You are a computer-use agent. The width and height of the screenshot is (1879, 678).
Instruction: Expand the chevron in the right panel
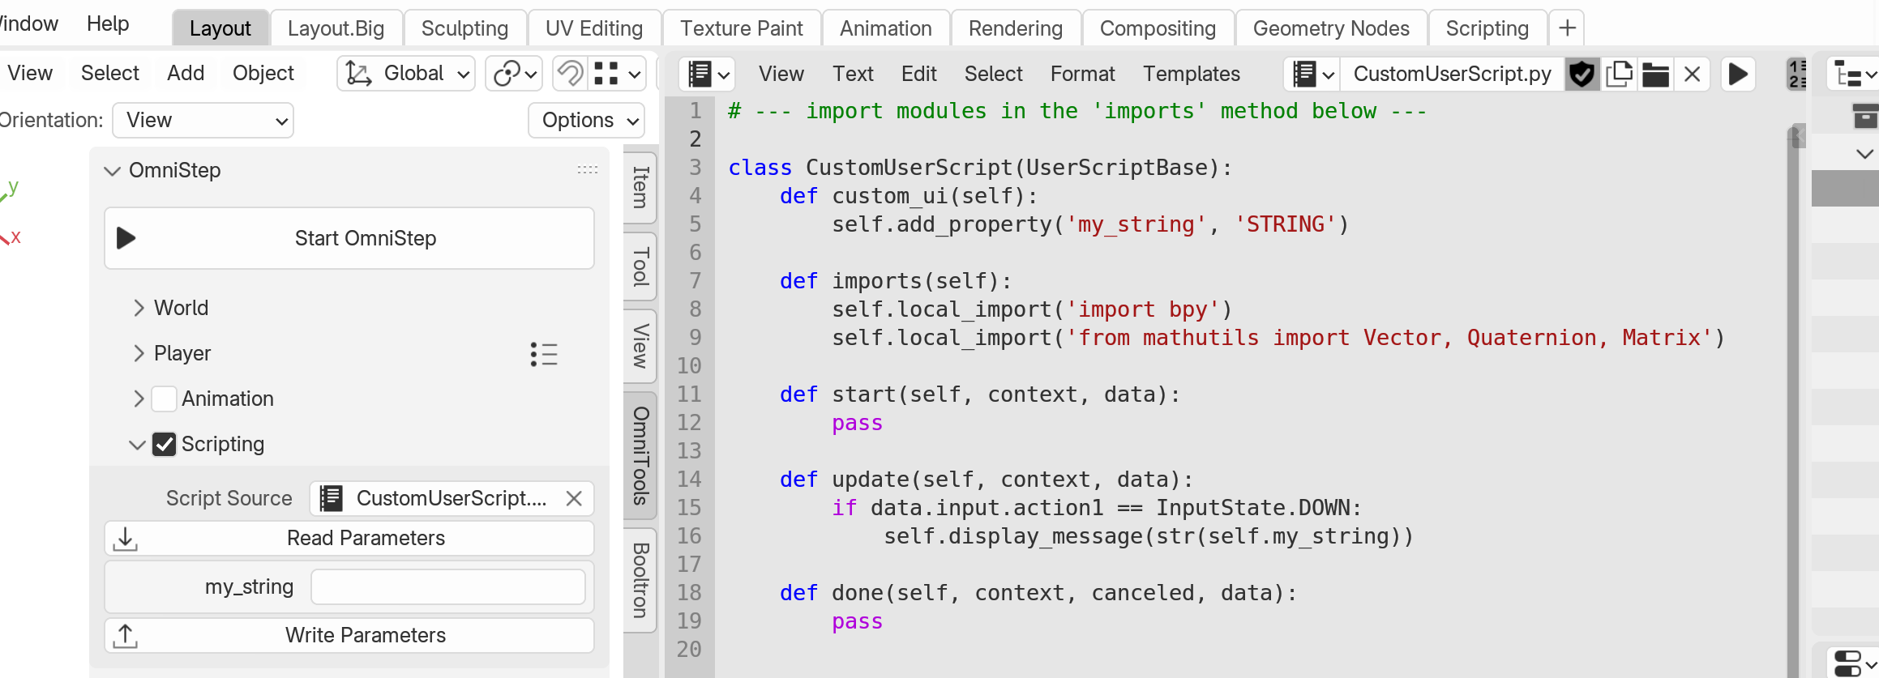pos(1864,154)
